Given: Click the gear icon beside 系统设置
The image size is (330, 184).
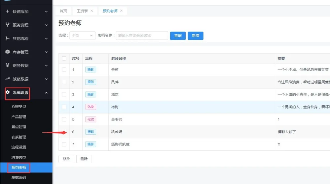Looking at the screenshot, I should [x=8, y=92].
